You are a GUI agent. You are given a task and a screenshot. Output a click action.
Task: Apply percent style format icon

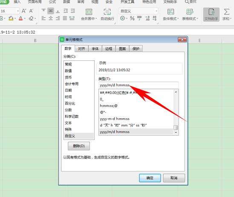[132, 18]
